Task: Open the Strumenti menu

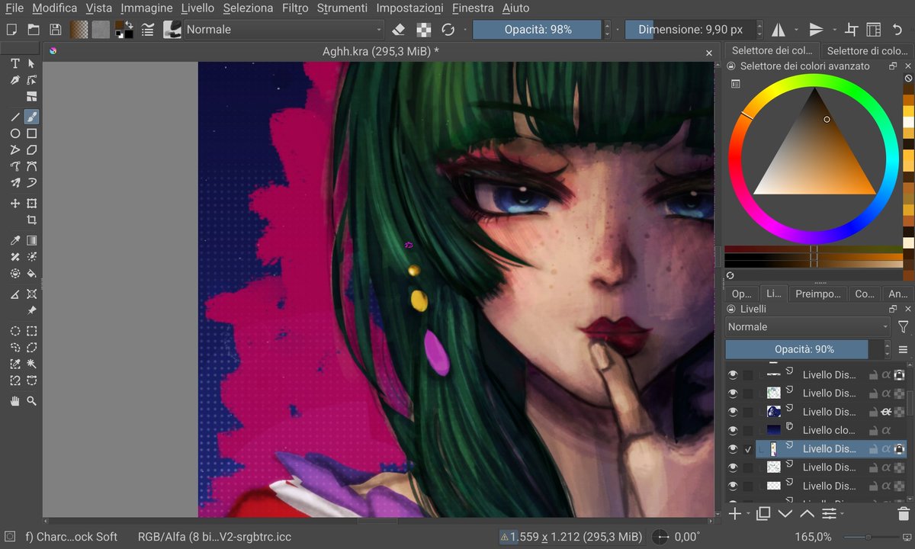Action: click(x=342, y=8)
